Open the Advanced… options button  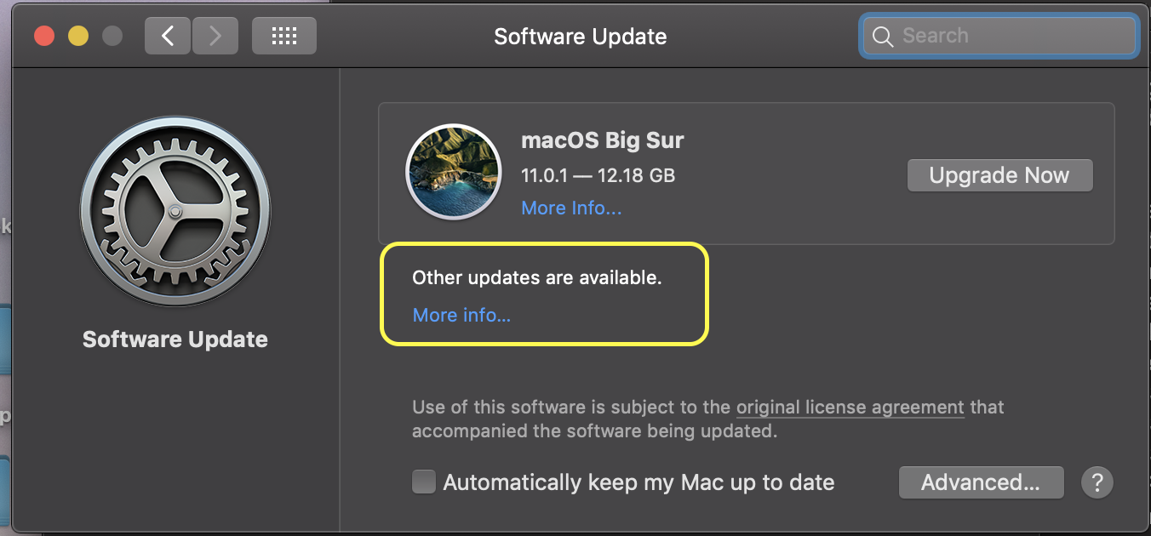(981, 482)
